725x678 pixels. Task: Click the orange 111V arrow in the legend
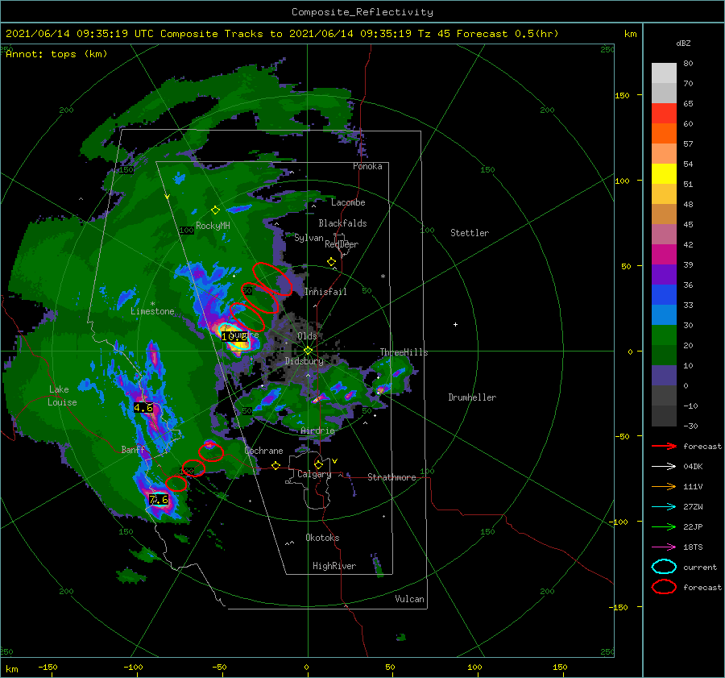664,486
